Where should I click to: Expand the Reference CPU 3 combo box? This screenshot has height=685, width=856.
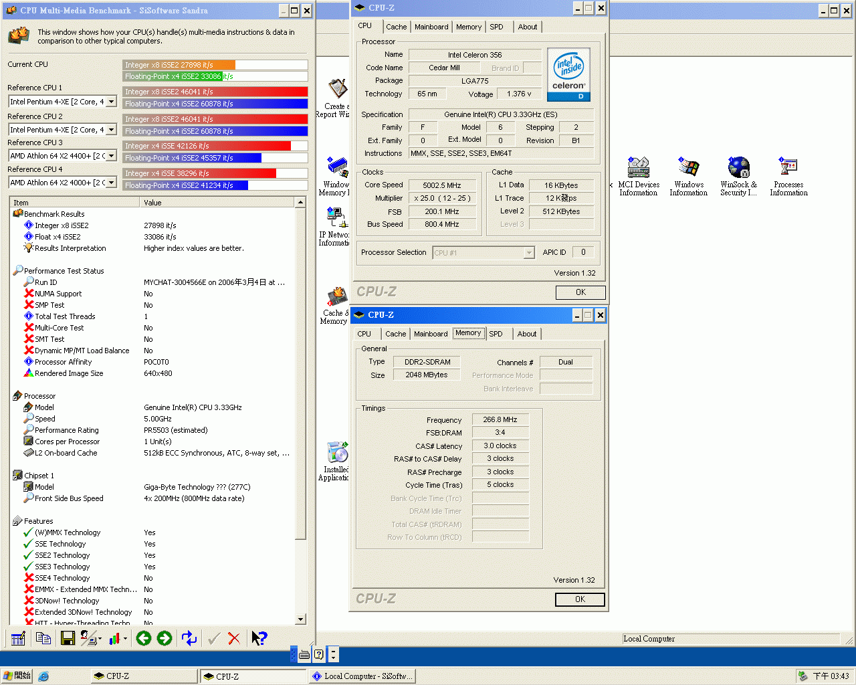coord(111,156)
